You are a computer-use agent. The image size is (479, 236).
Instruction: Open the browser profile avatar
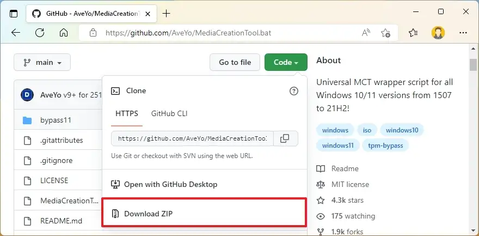click(x=438, y=33)
